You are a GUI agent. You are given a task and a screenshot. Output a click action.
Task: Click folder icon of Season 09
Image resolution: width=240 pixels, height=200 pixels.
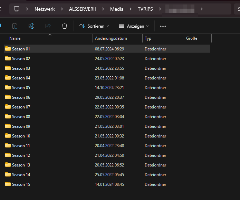click(8, 126)
